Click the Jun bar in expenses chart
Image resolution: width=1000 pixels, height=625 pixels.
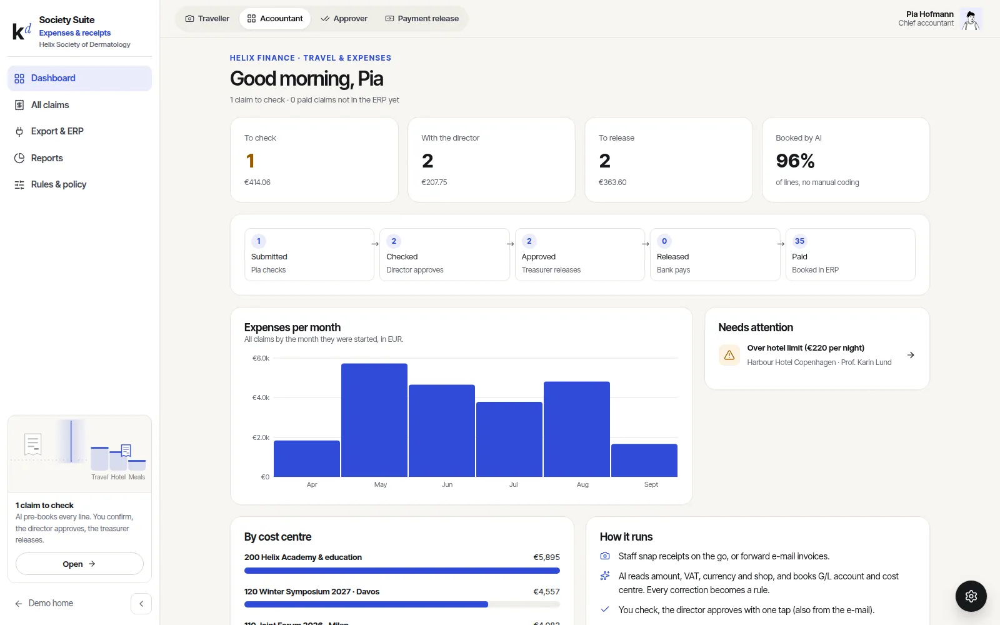442,431
